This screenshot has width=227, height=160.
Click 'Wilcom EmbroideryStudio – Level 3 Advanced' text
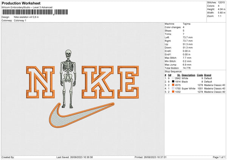click(27, 8)
